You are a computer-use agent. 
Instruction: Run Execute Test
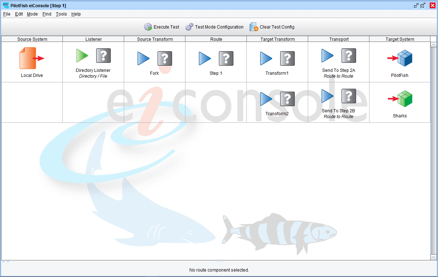tap(161, 27)
